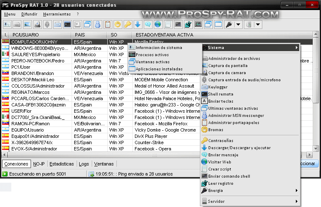Click the green listening status icon

(5, 174)
